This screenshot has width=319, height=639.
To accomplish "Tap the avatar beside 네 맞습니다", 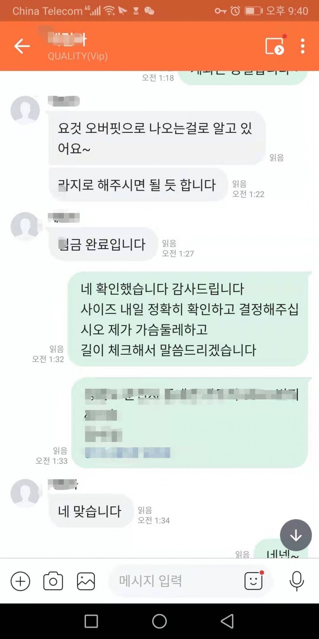I will pyautogui.click(x=25, y=494).
